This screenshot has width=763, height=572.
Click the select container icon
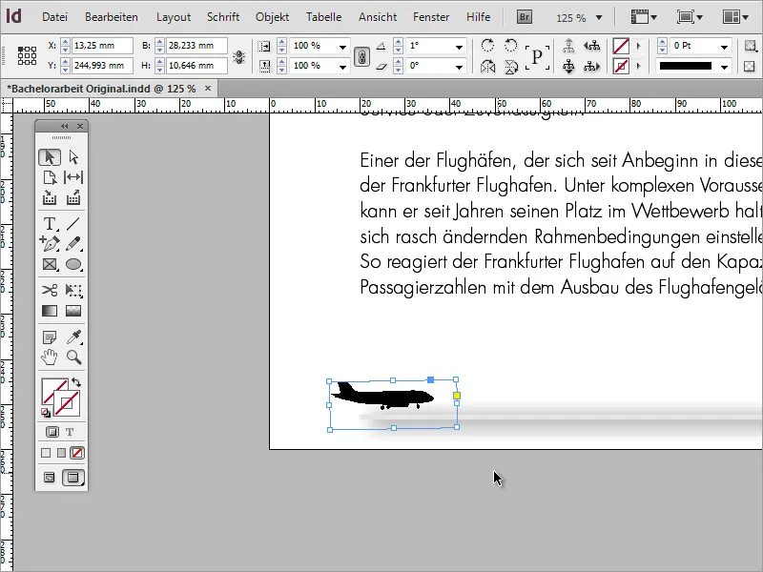coord(568,46)
